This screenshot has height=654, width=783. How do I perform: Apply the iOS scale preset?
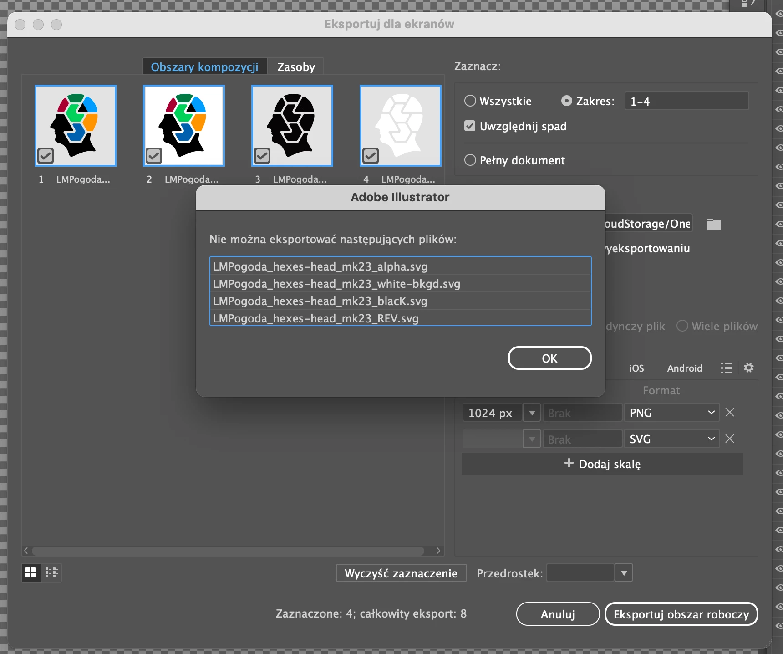click(x=636, y=368)
